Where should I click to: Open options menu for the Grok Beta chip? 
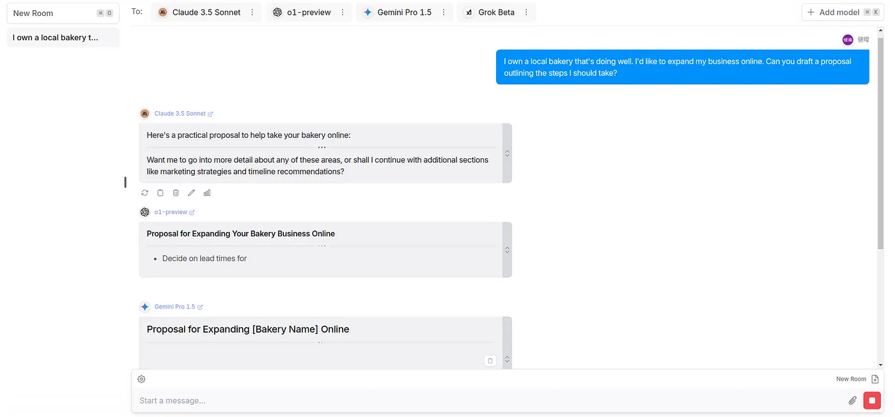(x=527, y=12)
